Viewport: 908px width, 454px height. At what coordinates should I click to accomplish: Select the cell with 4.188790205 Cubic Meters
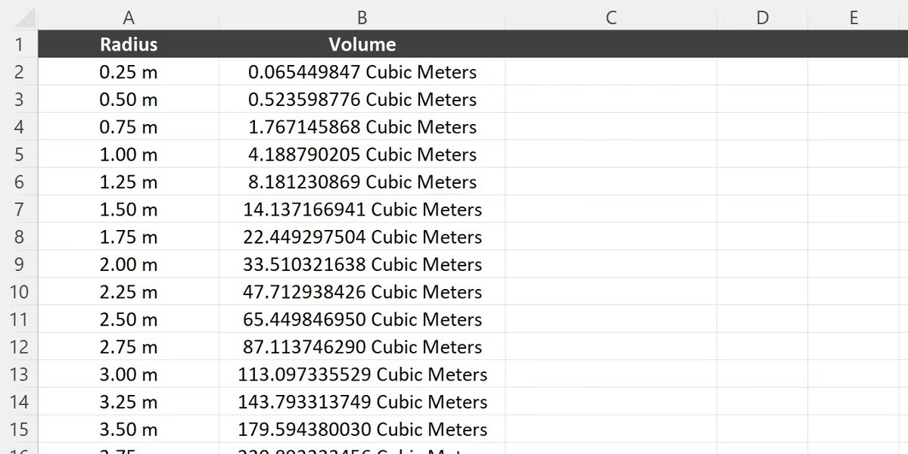pos(362,154)
